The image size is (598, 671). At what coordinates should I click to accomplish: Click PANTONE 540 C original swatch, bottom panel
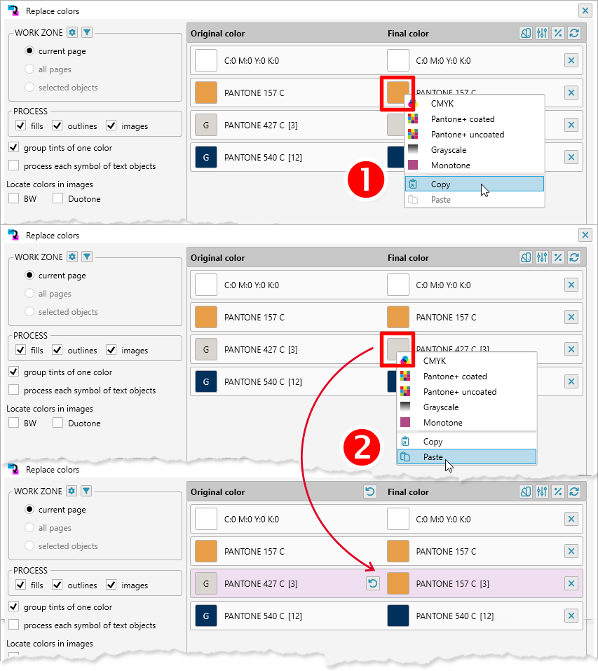(205, 616)
